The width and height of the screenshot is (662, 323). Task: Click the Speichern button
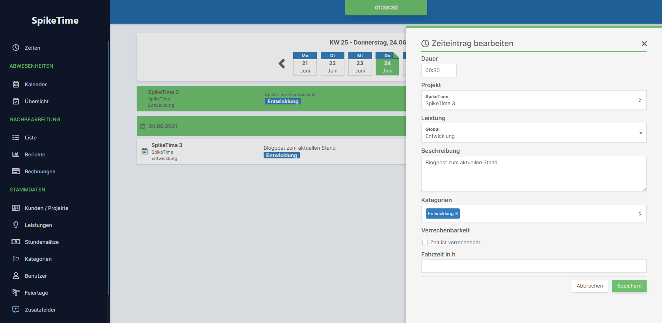coord(629,286)
